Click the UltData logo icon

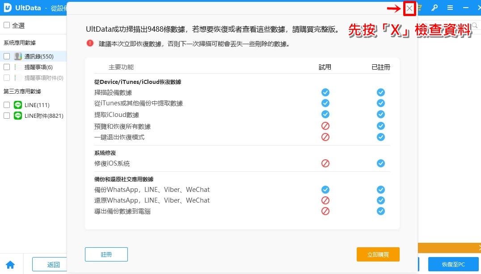coord(8,8)
